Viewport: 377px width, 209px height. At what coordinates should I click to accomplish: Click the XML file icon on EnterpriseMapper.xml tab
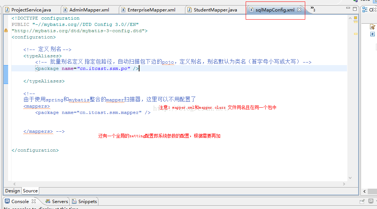pos(123,10)
